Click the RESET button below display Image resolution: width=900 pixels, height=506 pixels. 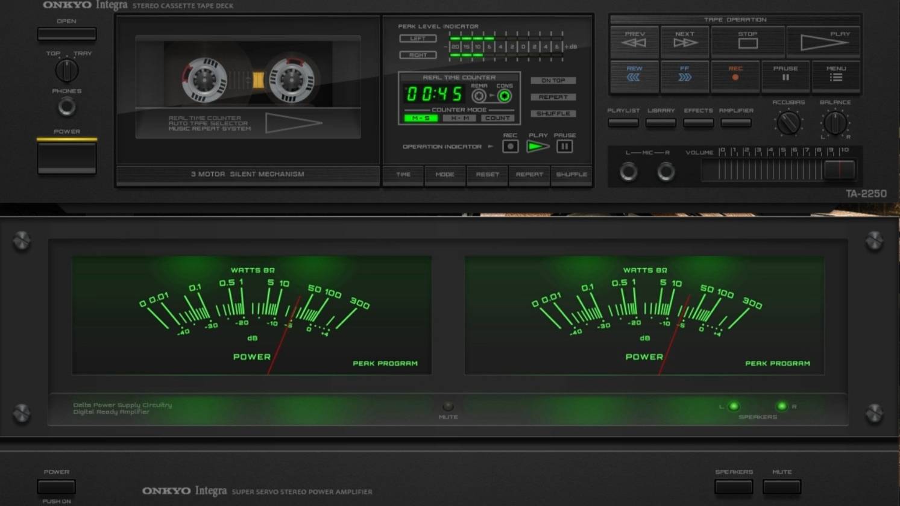tap(487, 175)
